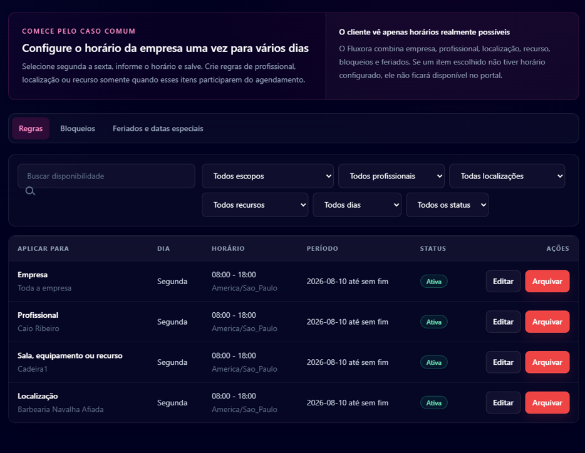Select 'Barbearia Navalha Afiada' location text

point(60,409)
